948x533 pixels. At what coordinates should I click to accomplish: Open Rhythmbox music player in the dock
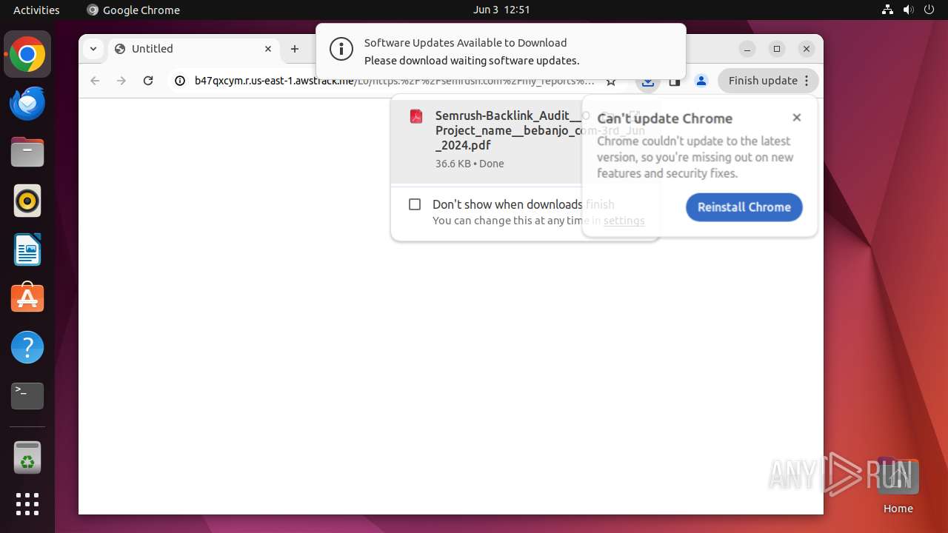[x=27, y=201]
